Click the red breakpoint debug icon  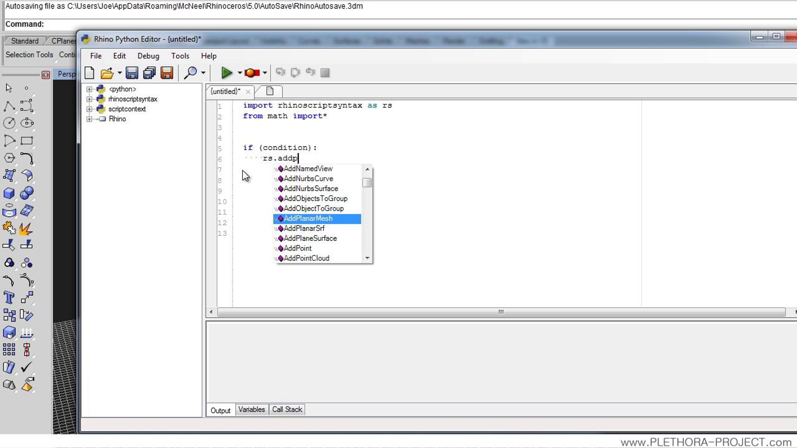252,73
